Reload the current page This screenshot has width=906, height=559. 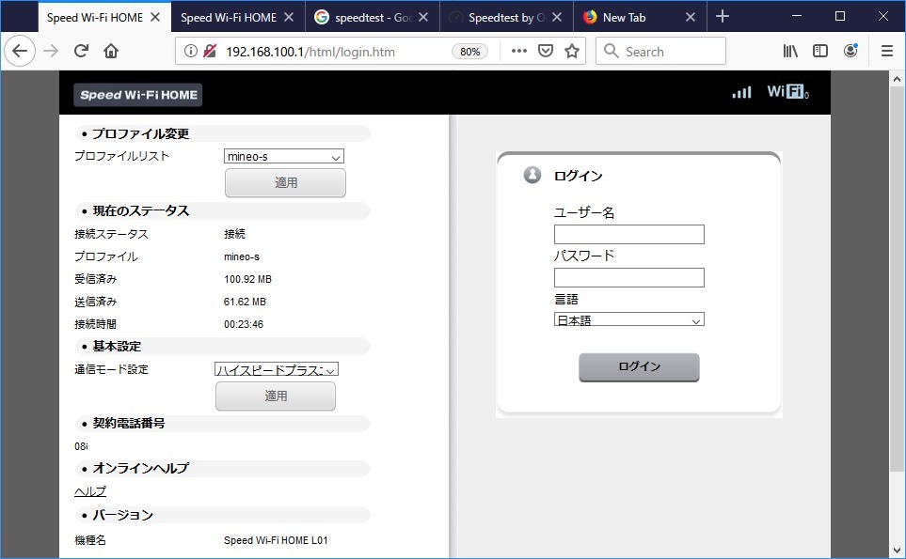pos(81,52)
